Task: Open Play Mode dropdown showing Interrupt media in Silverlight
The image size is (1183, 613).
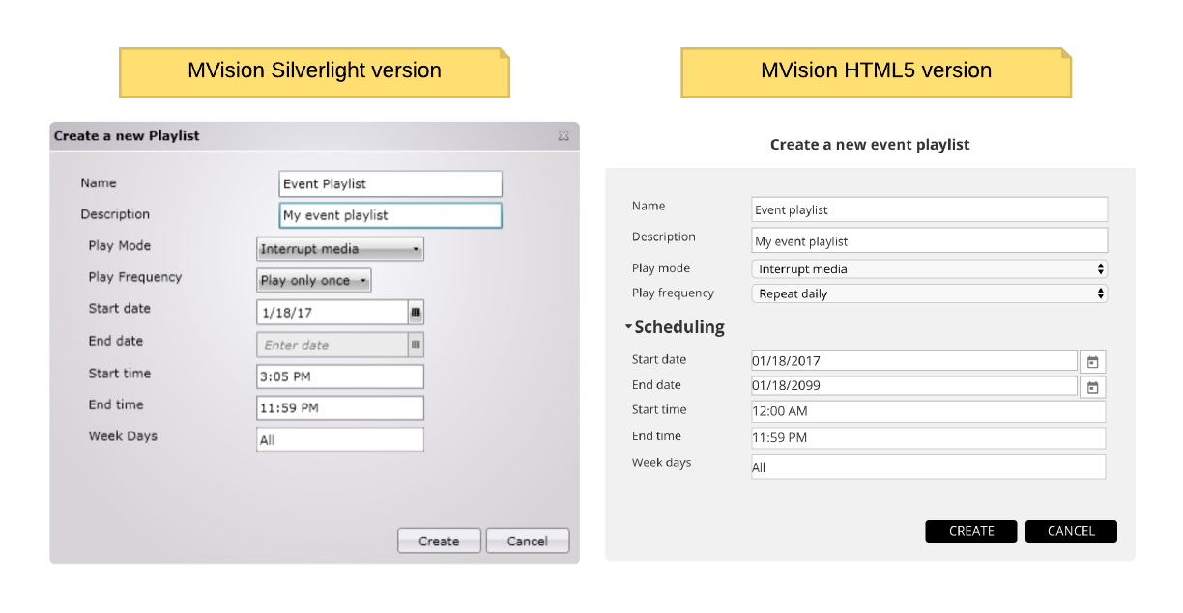Action: (x=340, y=249)
